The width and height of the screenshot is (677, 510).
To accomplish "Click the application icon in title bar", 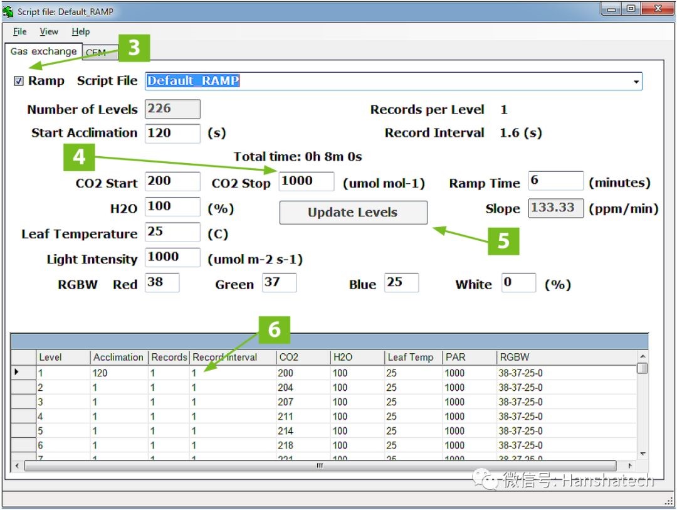I will [x=9, y=11].
